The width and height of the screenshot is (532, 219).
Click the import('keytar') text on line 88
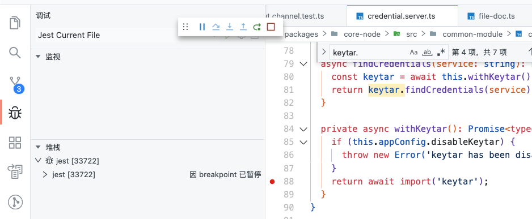pos(442,182)
